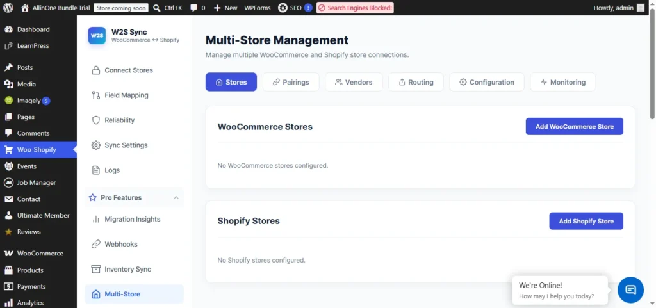This screenshot has height=308, width=656.
Task: Click the plus icon beside New
Action: point(217,8)
